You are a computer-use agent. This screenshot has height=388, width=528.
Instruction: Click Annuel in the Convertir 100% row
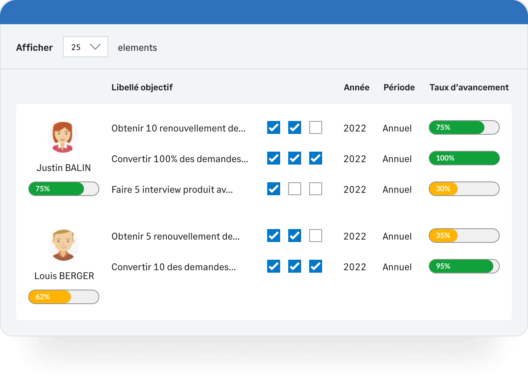pos(397,159)
